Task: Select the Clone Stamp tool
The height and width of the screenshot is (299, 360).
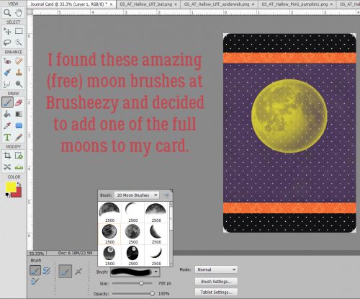Action: 19,73
